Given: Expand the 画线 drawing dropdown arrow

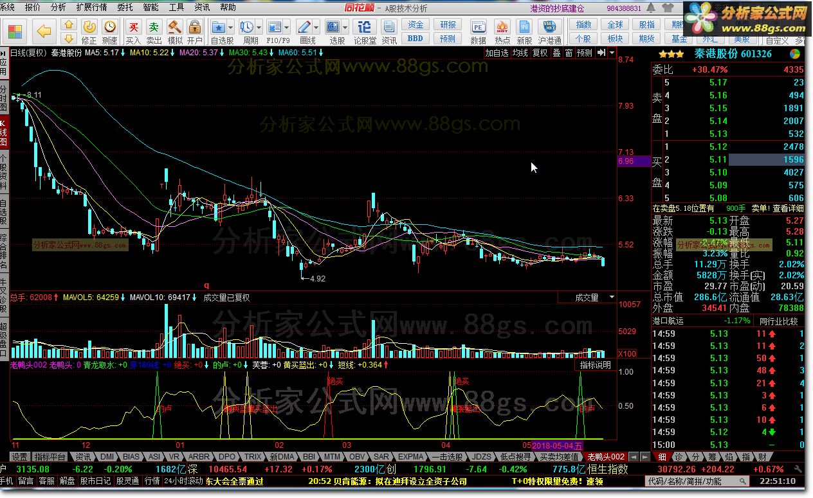Looking at the screenshot, I should point(316,28).
